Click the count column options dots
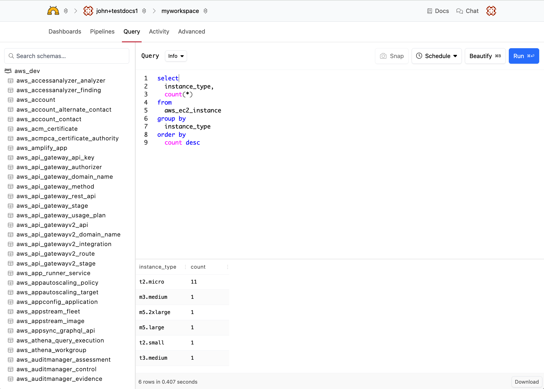 [228, 267]
